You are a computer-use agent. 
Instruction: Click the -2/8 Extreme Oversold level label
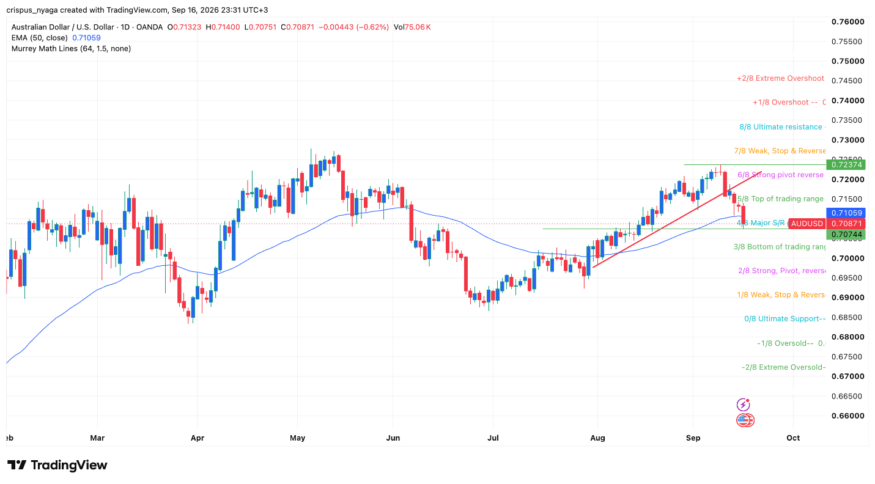pyautogui.click(x=783, y=367)
